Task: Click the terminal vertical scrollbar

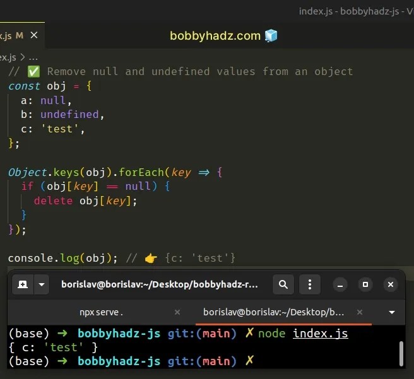Action: pos(401,353)
